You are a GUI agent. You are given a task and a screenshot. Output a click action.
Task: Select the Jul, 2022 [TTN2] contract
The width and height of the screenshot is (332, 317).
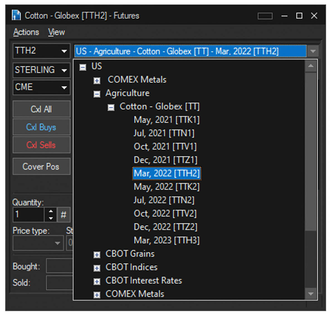click(164, 200)
